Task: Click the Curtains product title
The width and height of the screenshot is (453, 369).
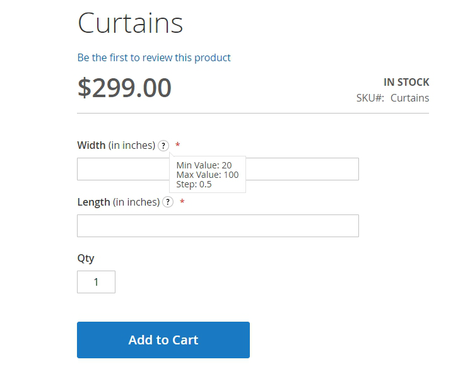Action: [130, 23]
